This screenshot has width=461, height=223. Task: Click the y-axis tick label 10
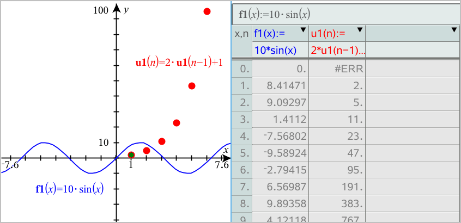103,143
